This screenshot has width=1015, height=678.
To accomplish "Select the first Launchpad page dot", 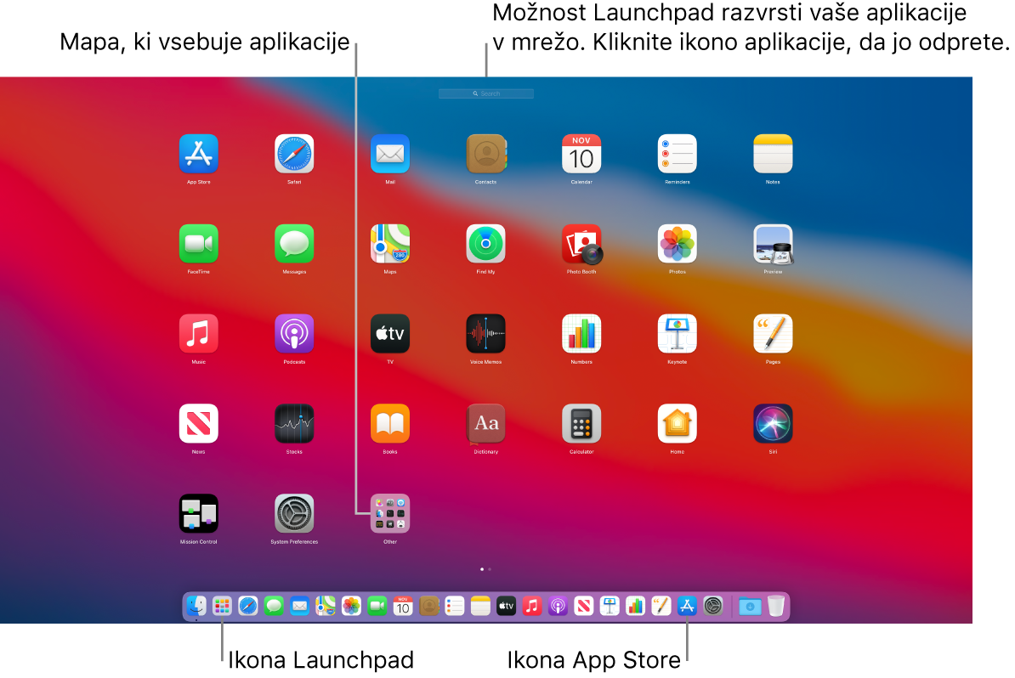I will (482, 569).
